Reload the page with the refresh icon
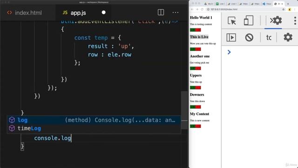Image resolution: width=298 pixels, height=168 pixels. pos(202,9)
